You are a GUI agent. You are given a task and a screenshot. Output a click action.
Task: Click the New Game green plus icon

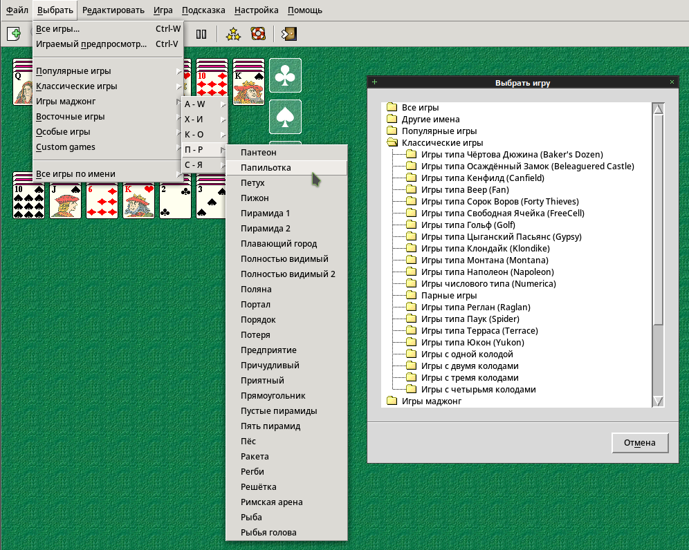(x=14, y=34)
